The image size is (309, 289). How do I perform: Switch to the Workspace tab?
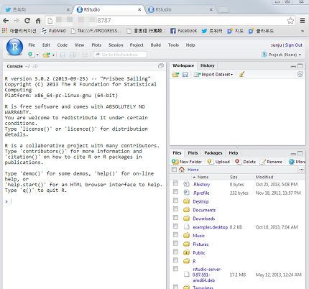(183, 65)
